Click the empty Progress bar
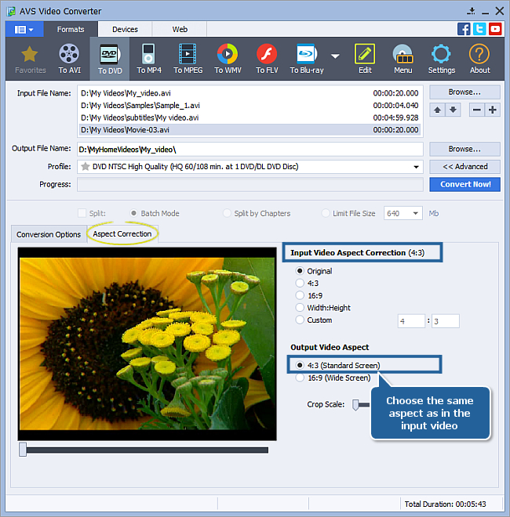This screenshot has height=517, width=510. point(250,184)
